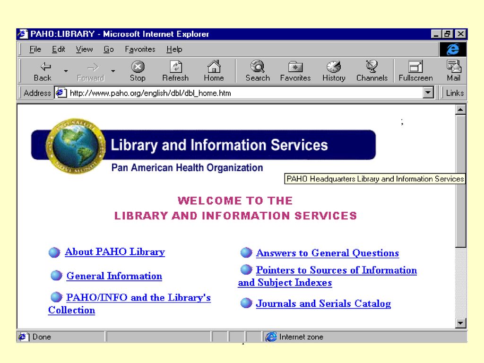Click the vertical scrollbar thumb

click(x=460, y=181)
